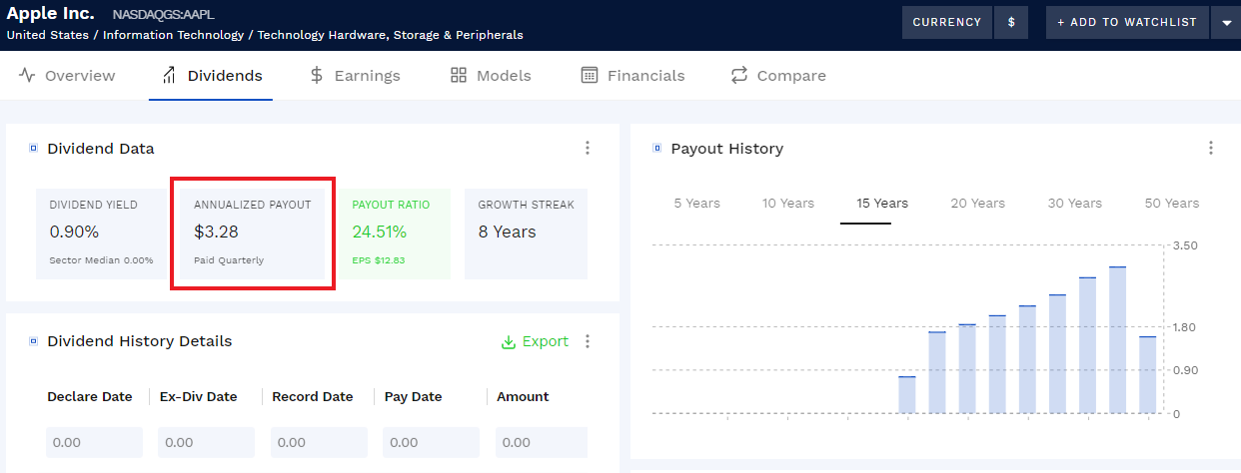The width and height of the screenshot is (1241, 473).
Task: Click the Apple Inc. company name
Action: pyautogui.click(x=50, y=14)
